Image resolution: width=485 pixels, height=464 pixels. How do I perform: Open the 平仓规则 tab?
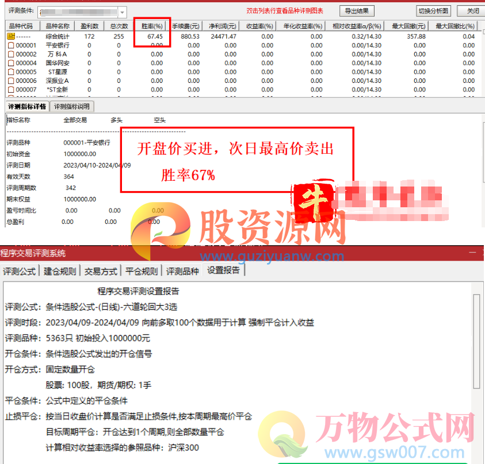(x=142, y=272)
